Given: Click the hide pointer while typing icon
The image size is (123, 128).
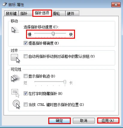Looking at the screenshot, I should point(15,93).
